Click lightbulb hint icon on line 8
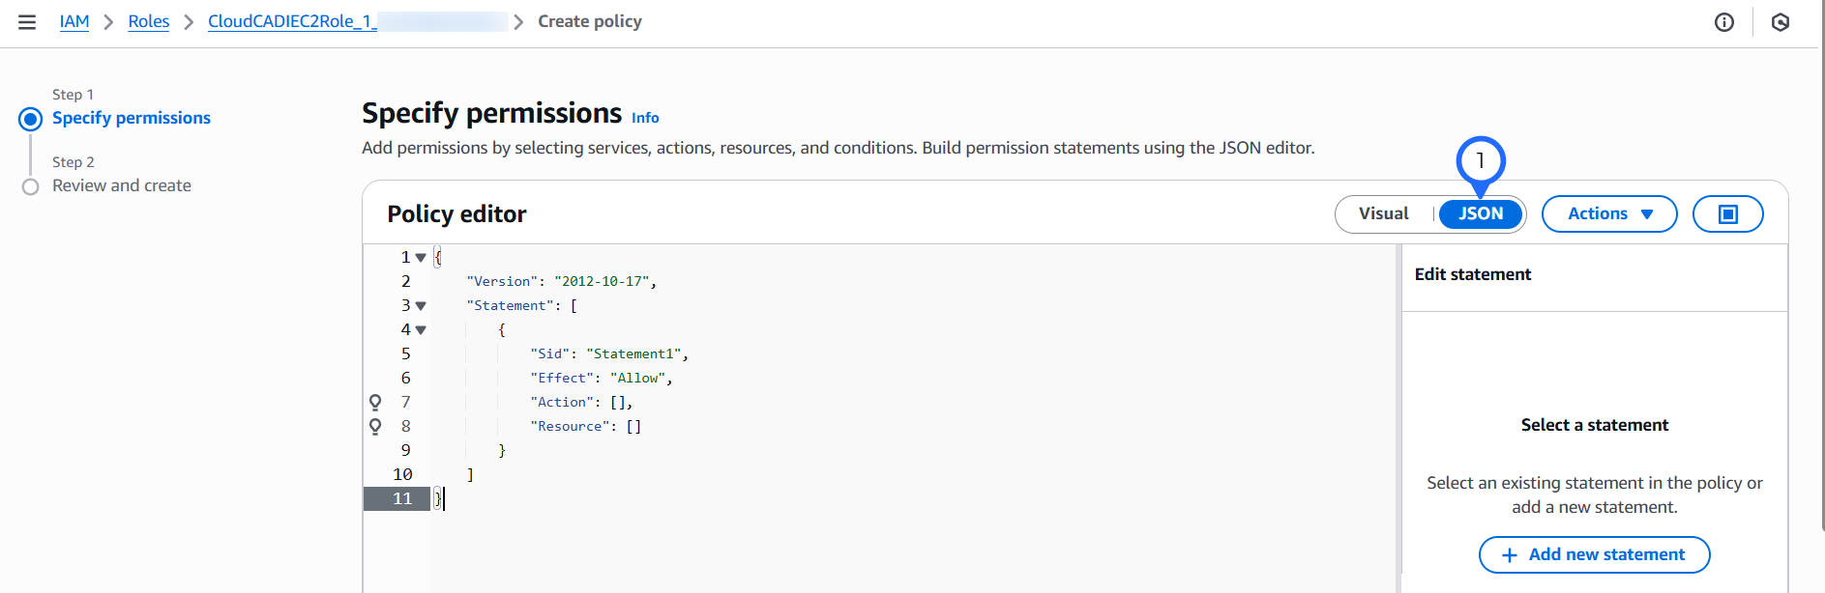The height and width of the screenshot is (593, 1825). (x=375, y=427)
